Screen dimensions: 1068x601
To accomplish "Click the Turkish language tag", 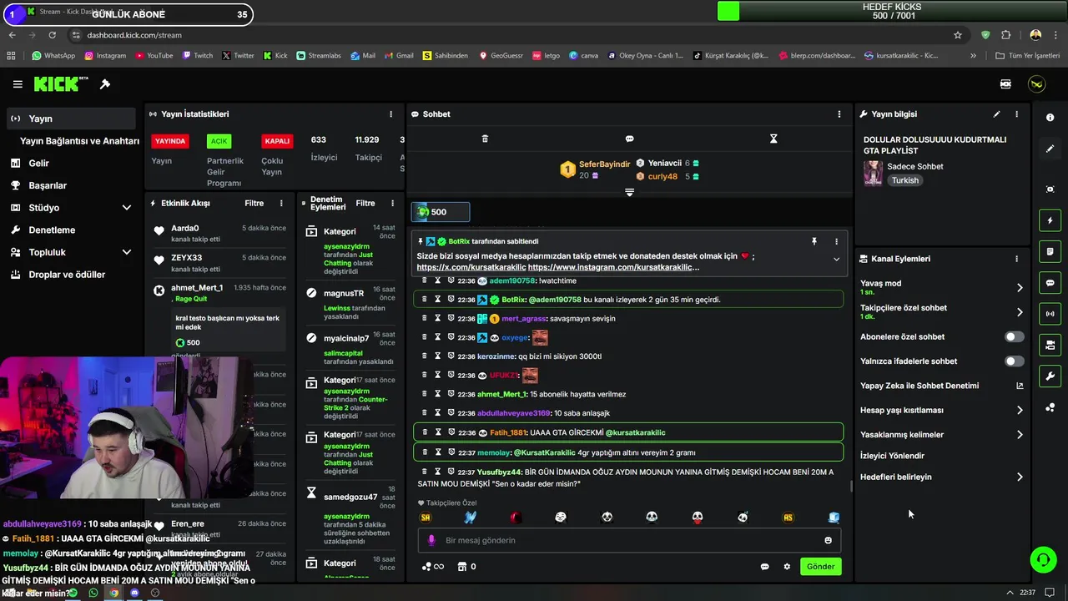I will (x=904, y=180).
